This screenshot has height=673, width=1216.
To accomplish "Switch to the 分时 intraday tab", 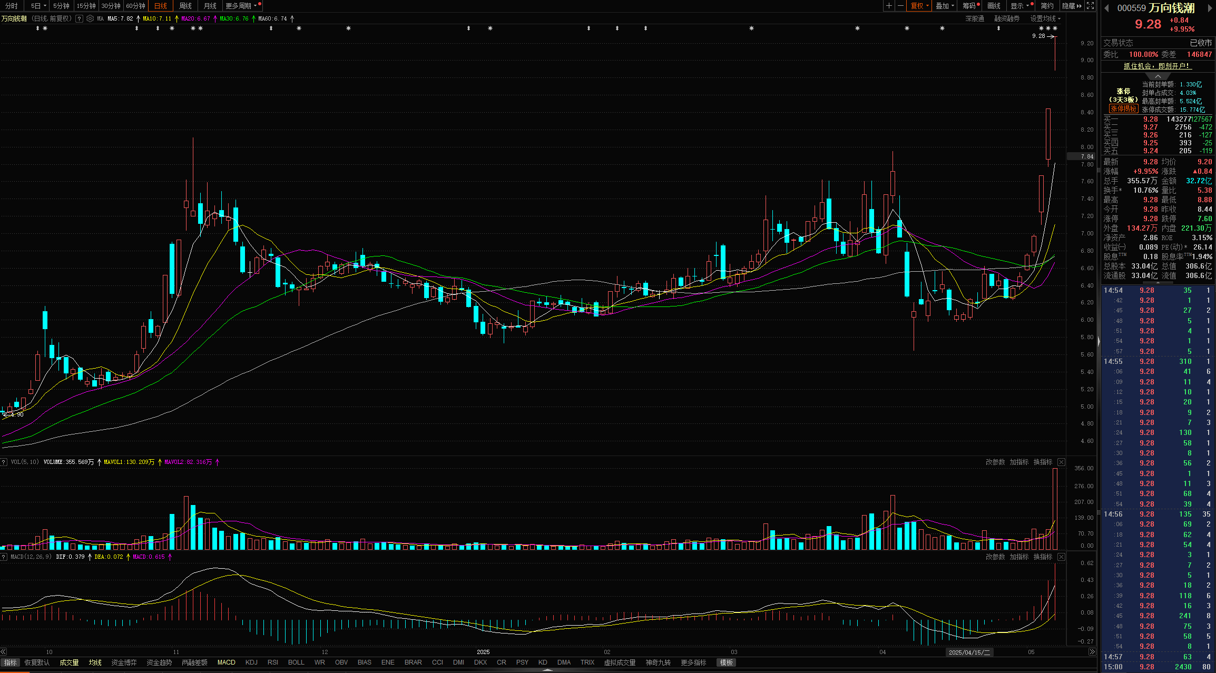I will click(x=12, y=6).
